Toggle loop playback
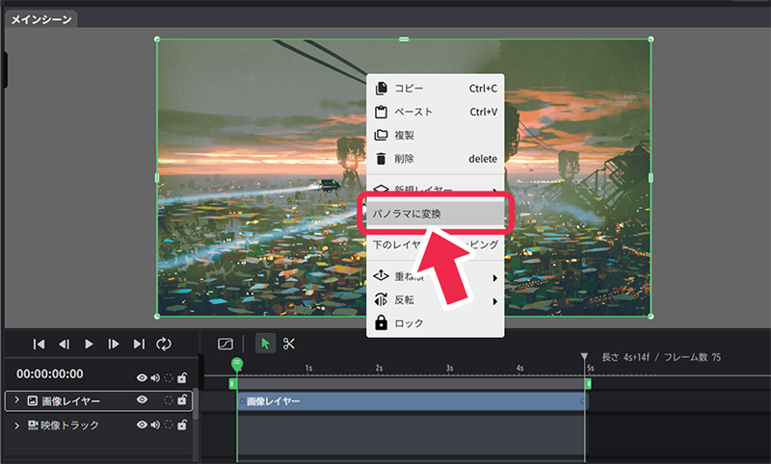The width and height of the screenshot is (771, 464). (164, 345)
